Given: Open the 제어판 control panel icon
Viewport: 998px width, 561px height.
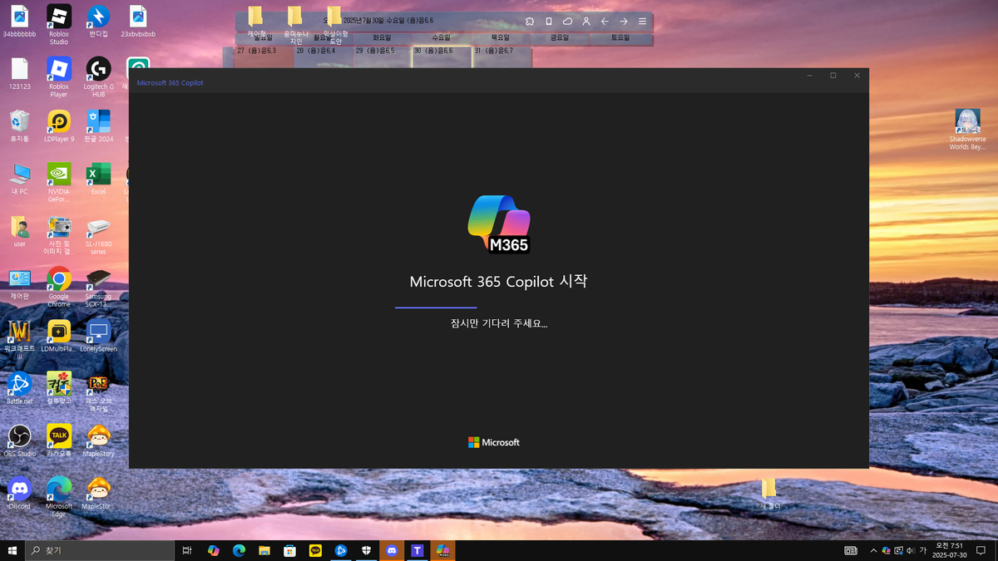Looking at the screenshot, I should point(19,283).
